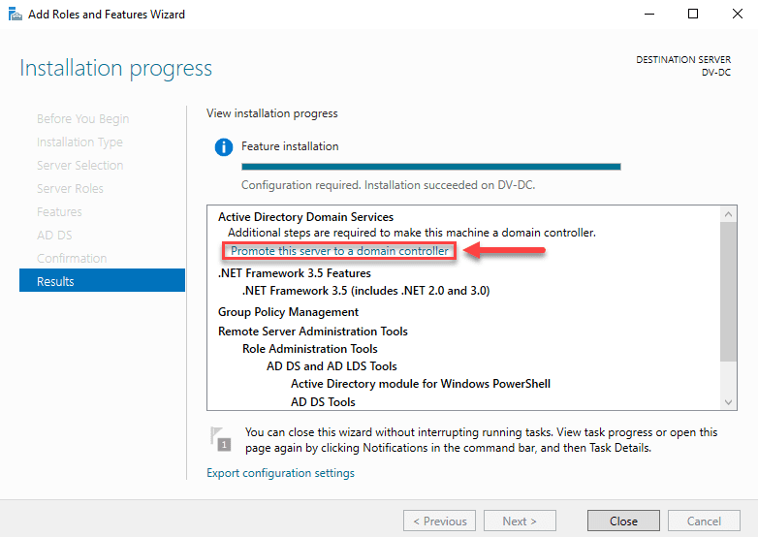Click Active Directory Domain Services heading
Viewport: 758px width, 537px height.
coord(305,217)
